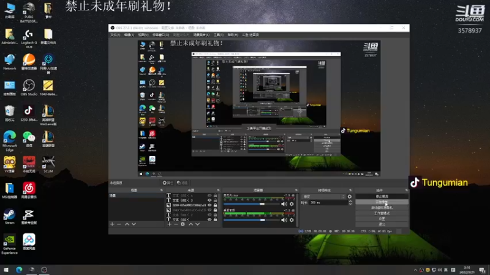Toggle visibility of the 1643 image source

click(x=209, y=210)
